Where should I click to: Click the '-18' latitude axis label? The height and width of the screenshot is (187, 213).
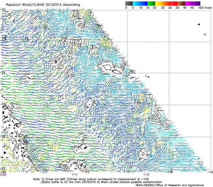tap(3, 136)
